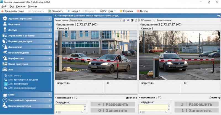Click the pin icon at panel top-right
Image resolution: width=221 pixels, height=115 pixels.
point(219,16)
